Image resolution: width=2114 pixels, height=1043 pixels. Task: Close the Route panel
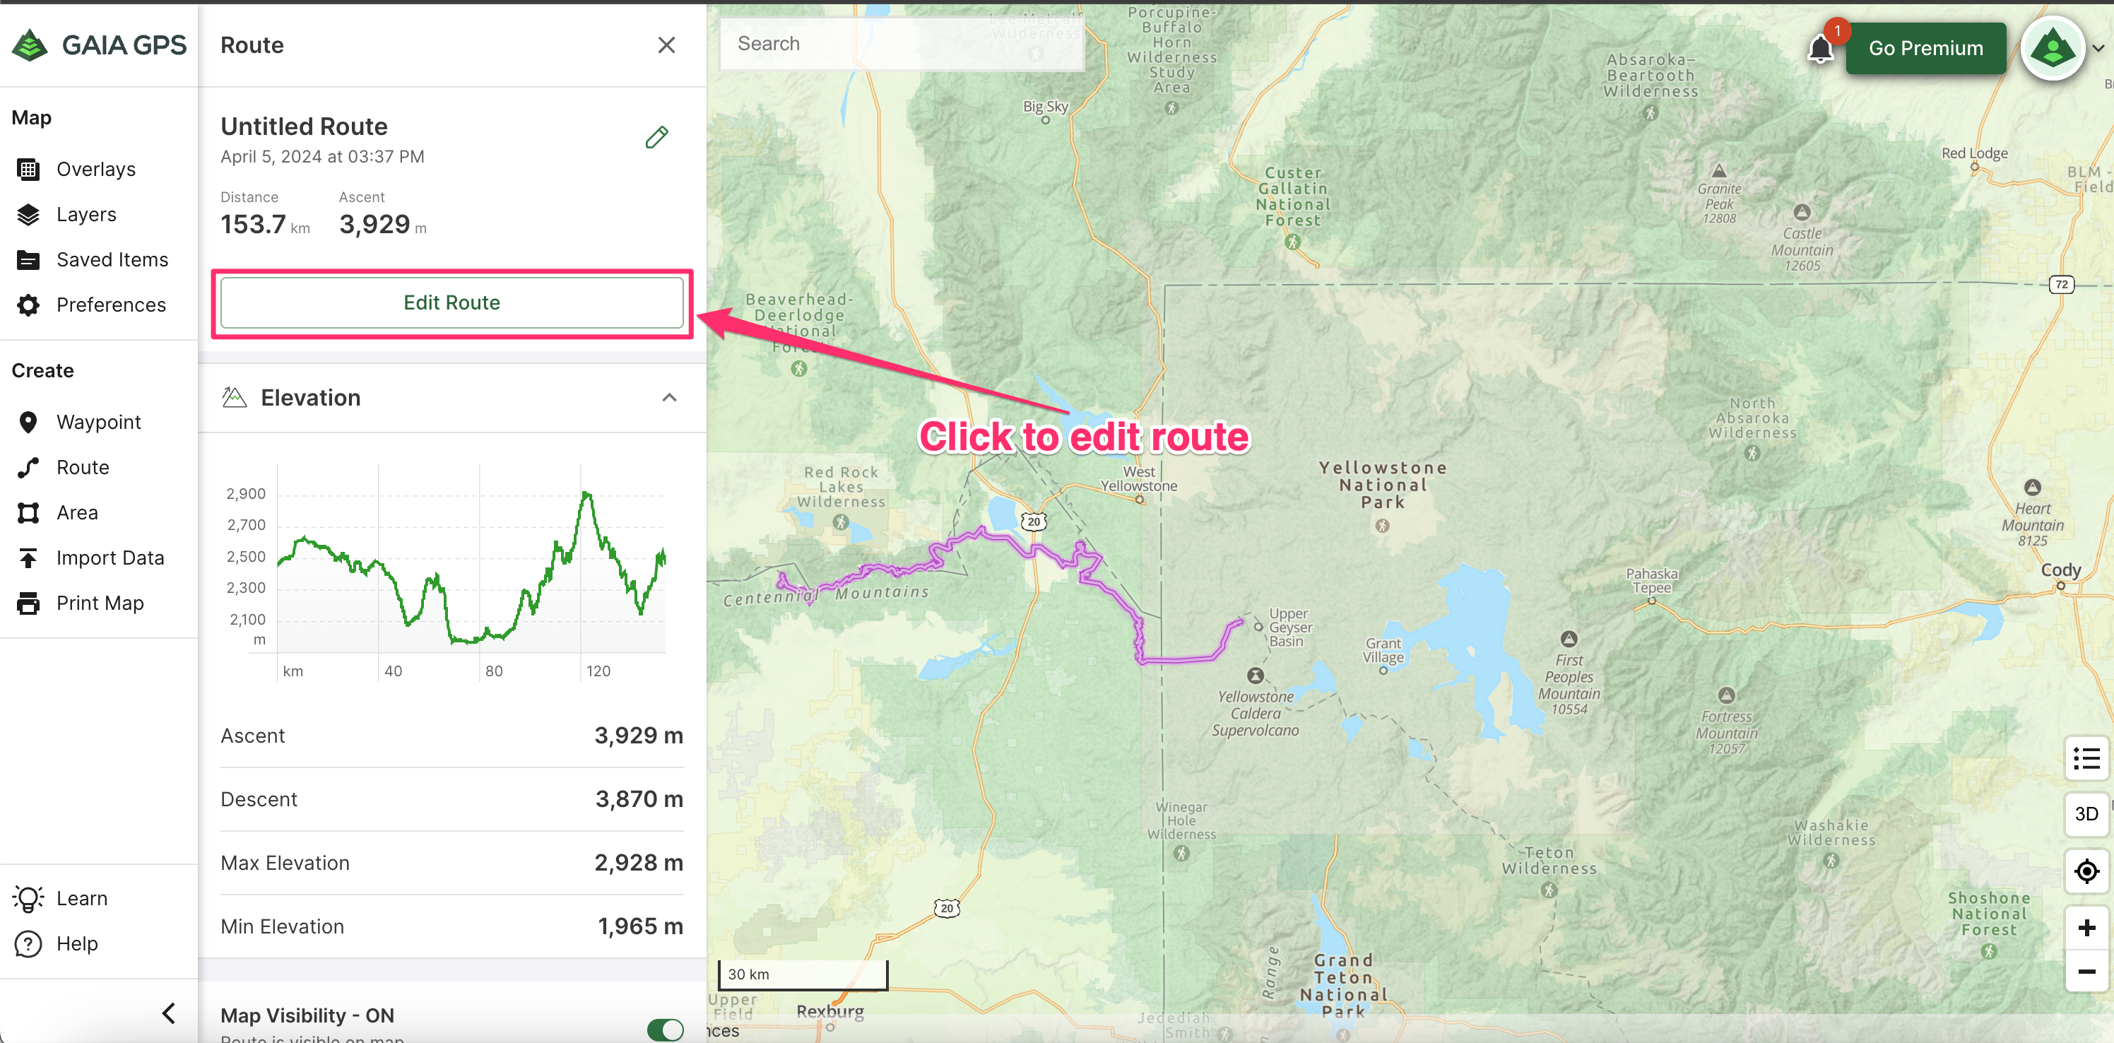click(666, 45)
